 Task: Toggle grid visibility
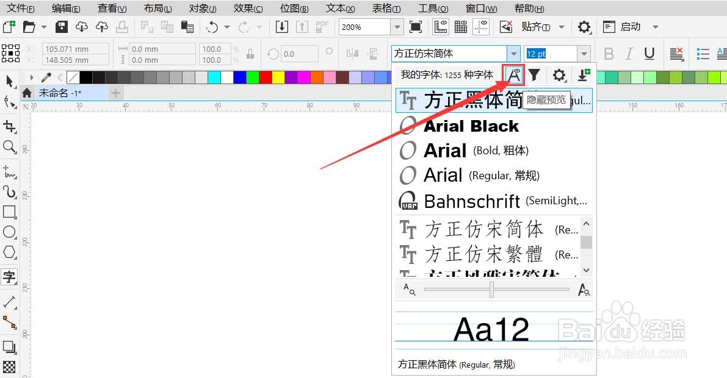click(x=461, y=27)
